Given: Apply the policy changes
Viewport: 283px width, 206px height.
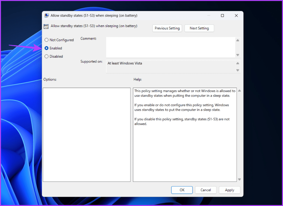Looking at the screenshot, I should pos(230,190).
